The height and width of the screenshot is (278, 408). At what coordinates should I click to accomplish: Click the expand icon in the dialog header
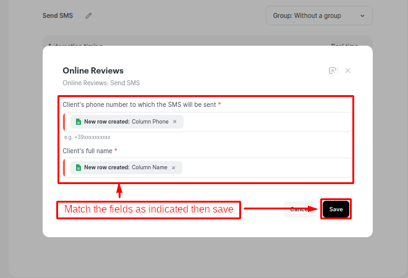[x=333, y=71]
